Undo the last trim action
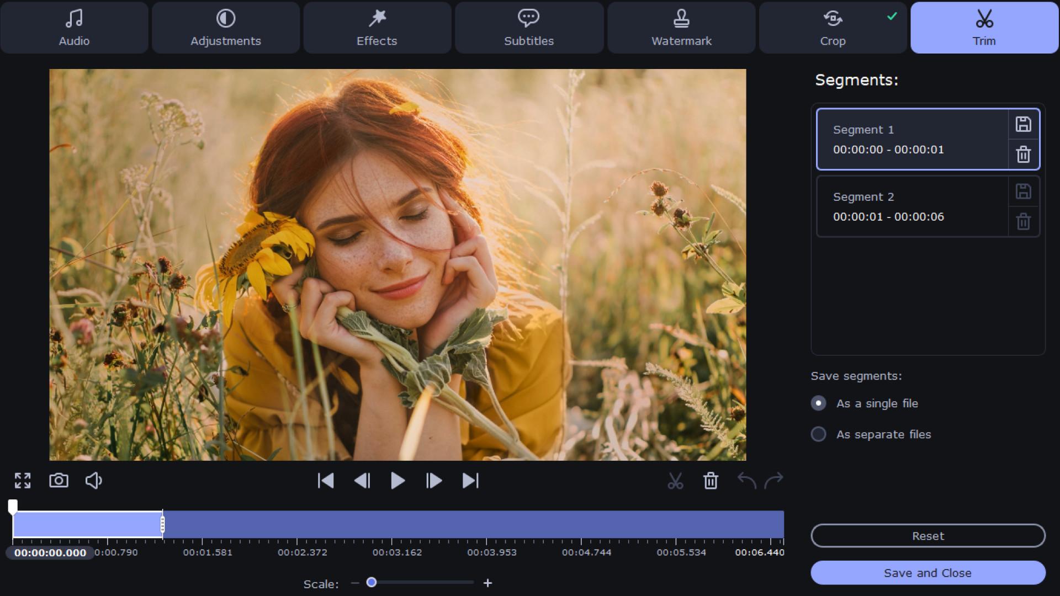The height and width of the screenshot is (596, 1060). [748, 481]
